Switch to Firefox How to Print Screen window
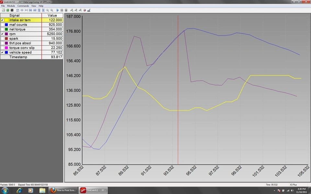 pyautogui.click(x=63, y=190)
